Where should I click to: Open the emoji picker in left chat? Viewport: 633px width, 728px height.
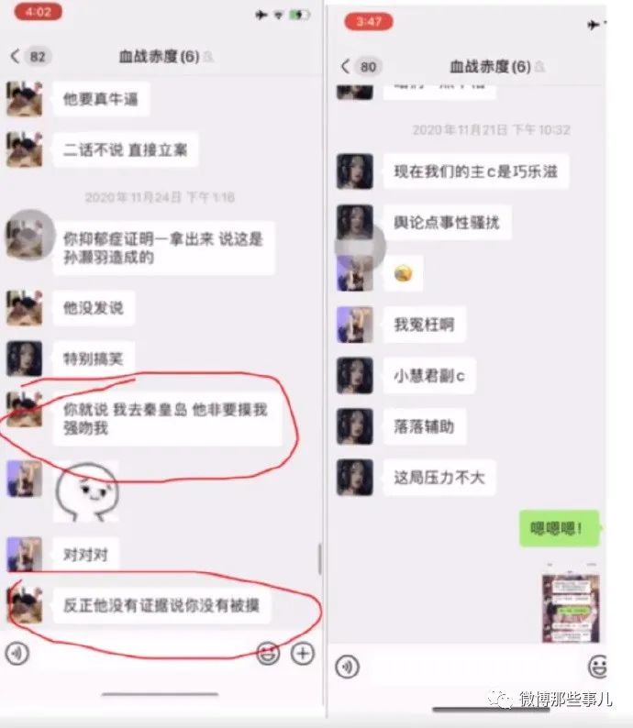(x=269, y=653)
